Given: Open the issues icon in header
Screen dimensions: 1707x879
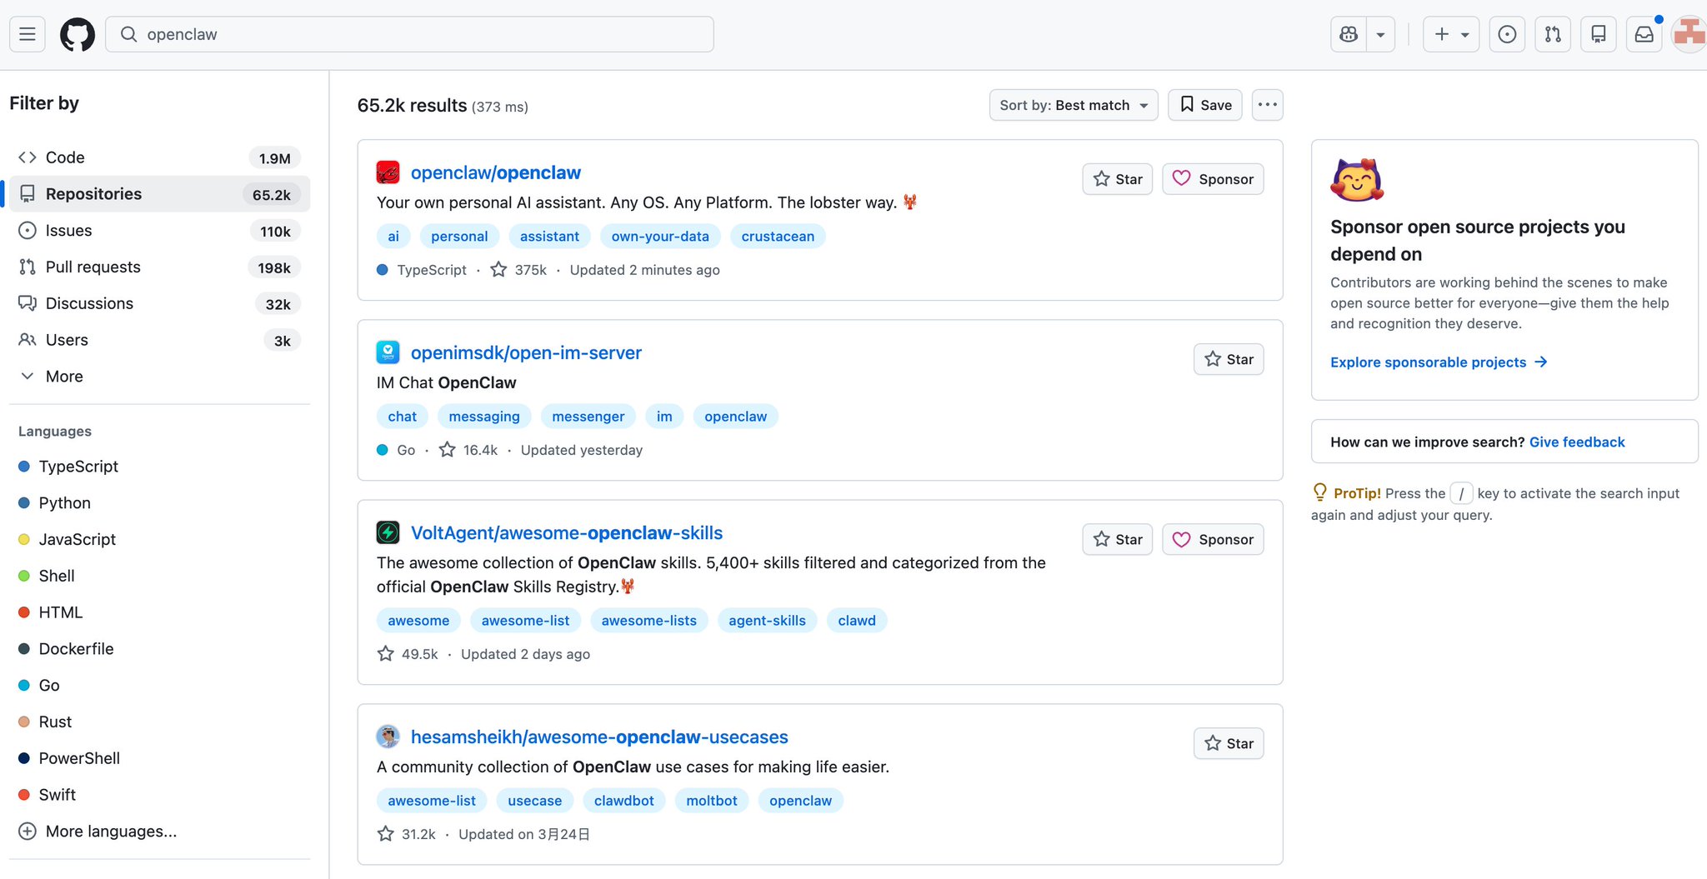Looking at the screenshot, I should point(1507,34).
